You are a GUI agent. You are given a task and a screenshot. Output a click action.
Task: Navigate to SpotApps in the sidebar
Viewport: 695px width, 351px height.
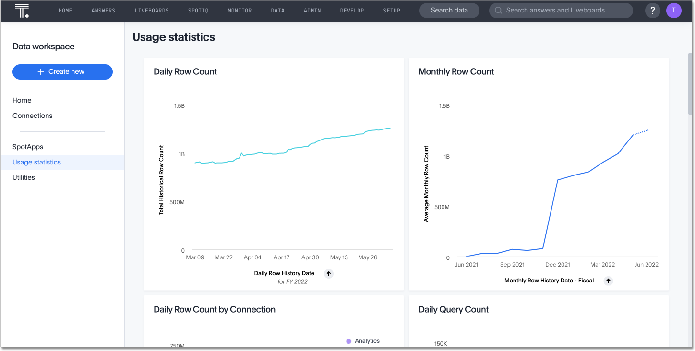point(27,147)
